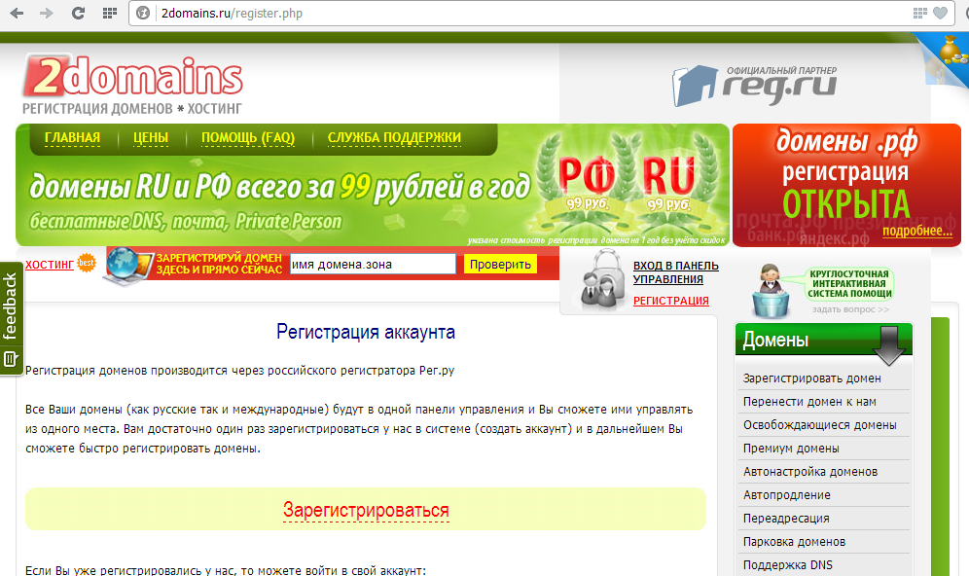Open the Помощь (FAQ) menu item

(248, 138)
